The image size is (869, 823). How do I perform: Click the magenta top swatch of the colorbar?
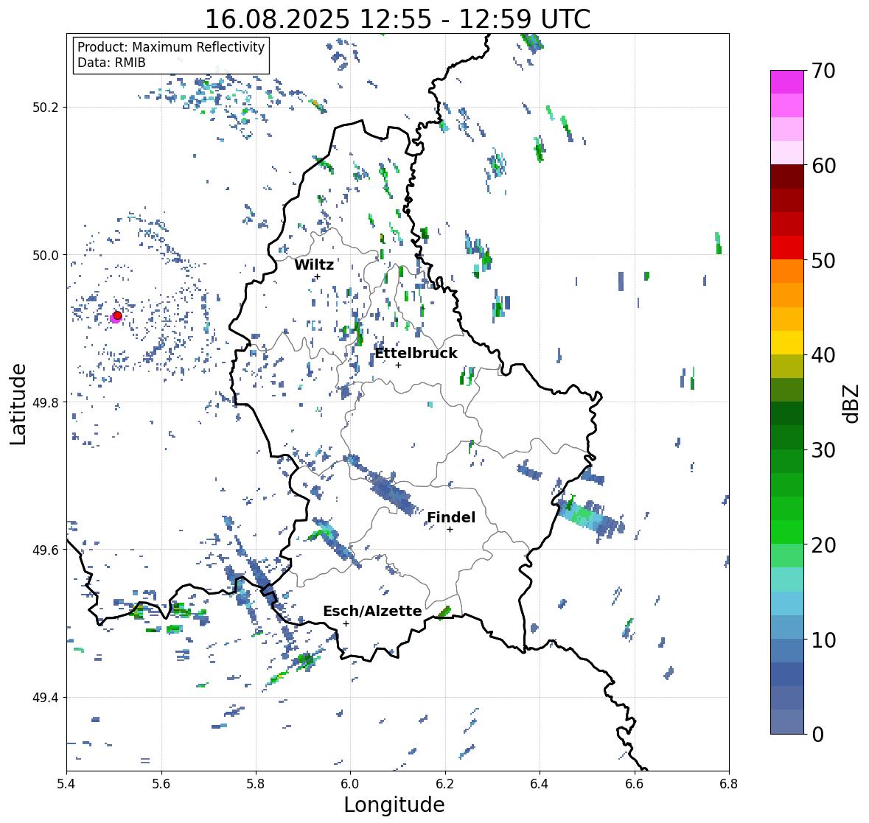tap(787, 82)
